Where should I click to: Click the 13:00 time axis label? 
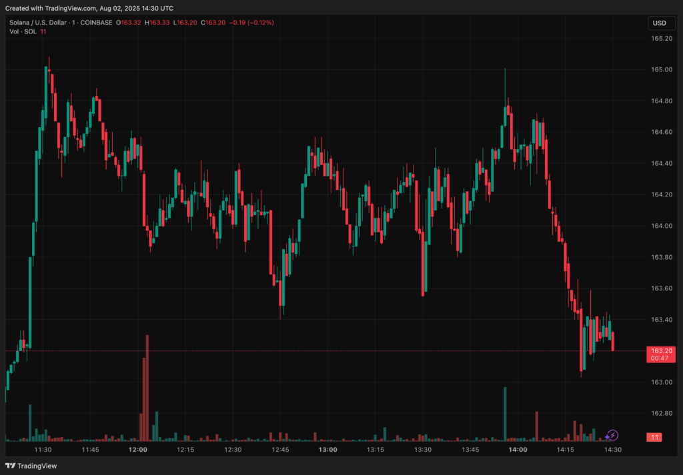pyautogui.click(x=327, y=450)
